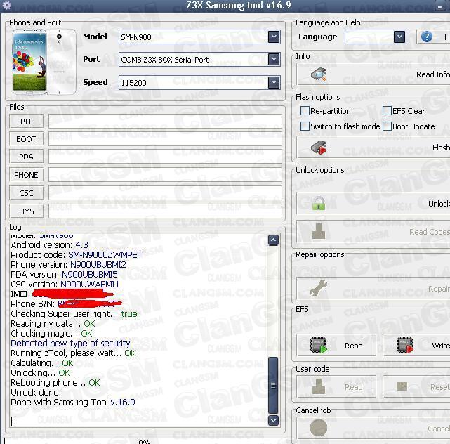This screenshot has height=444, width=450.
Task: Click 'Checking Super user right... true' line
Action: (x=74, y=314)
